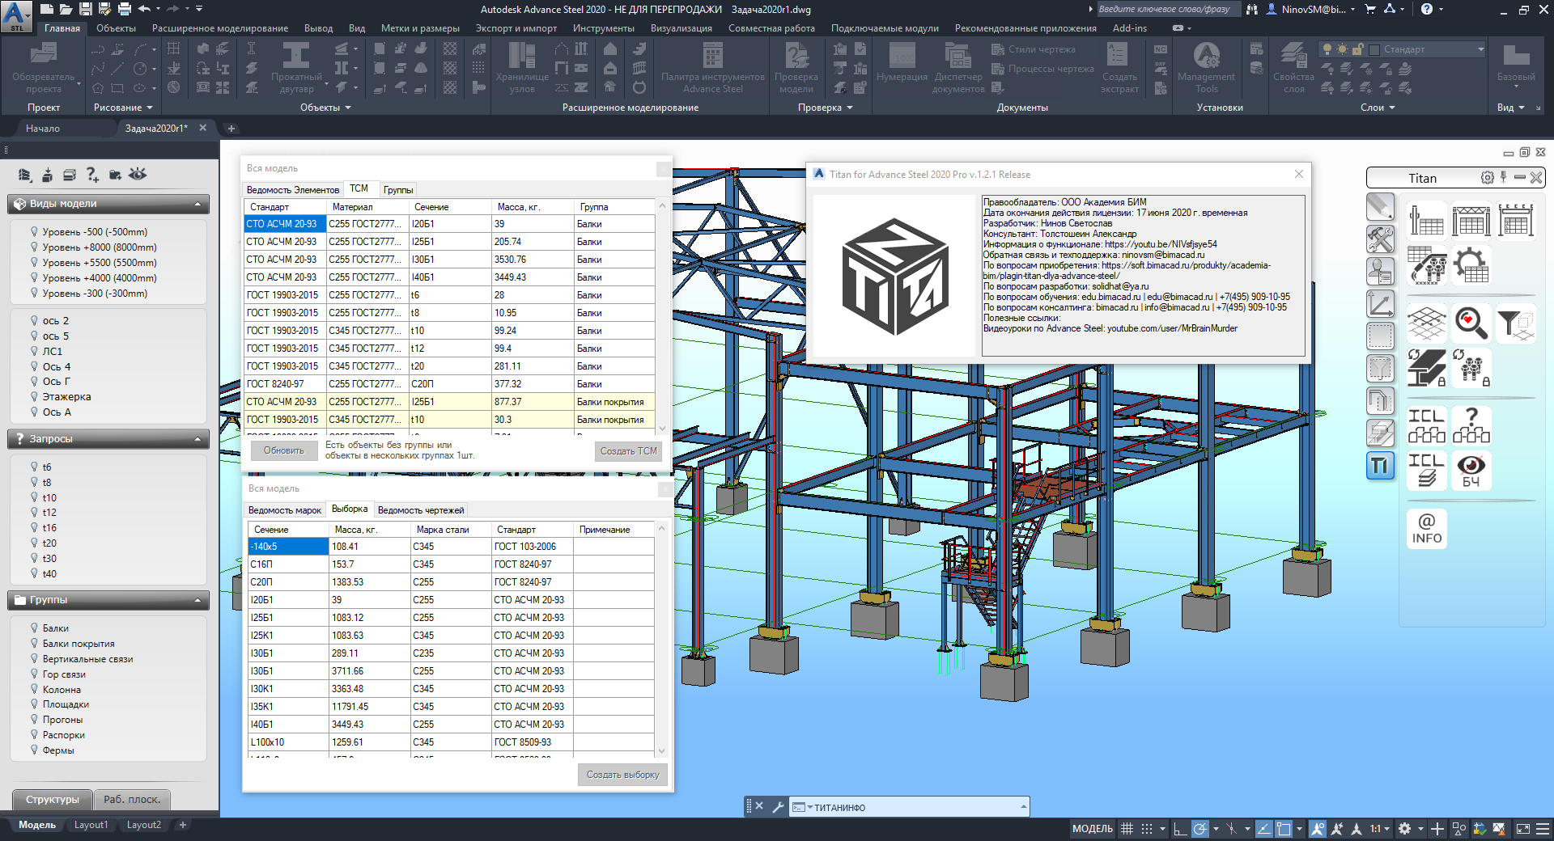This screenshot has height=841, width=1554.
Task: Switch to the Ведомость чертежей tab
Action: coord(421,509)
